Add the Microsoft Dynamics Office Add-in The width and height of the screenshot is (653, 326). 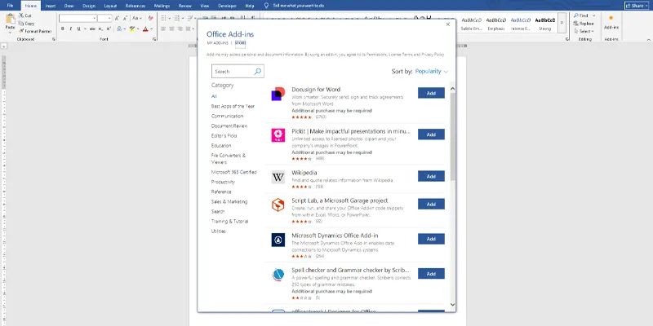(x=431, y=239)
